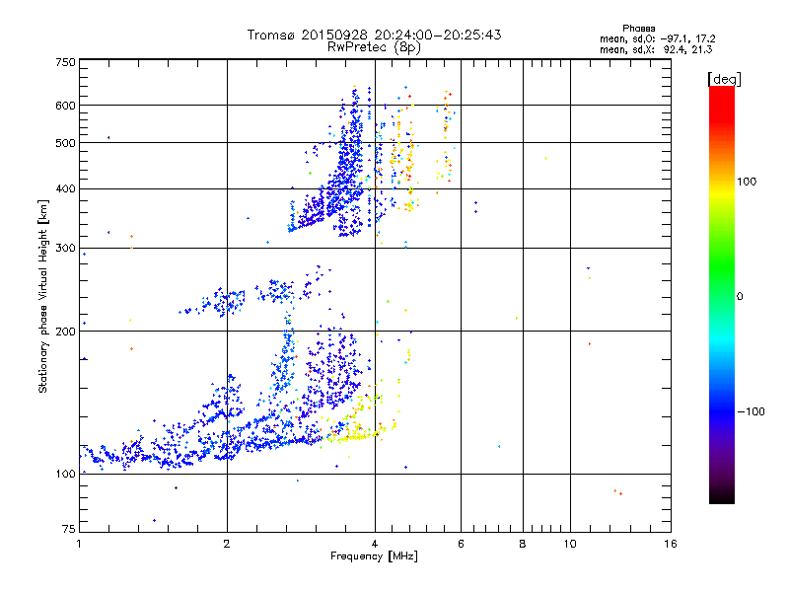This screenshot has width=789, height=592.
Task: Click the '1' x-axis tick label
Action: point(79,544)
